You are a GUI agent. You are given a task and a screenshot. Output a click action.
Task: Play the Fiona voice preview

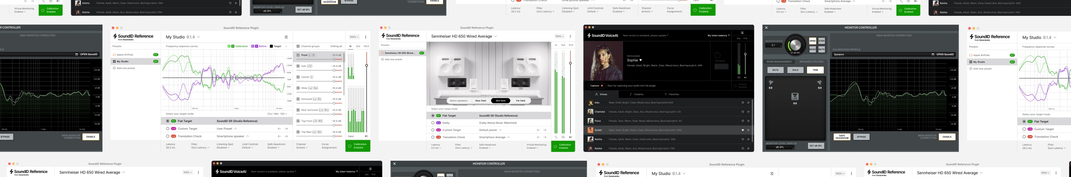tap(748, 121)
